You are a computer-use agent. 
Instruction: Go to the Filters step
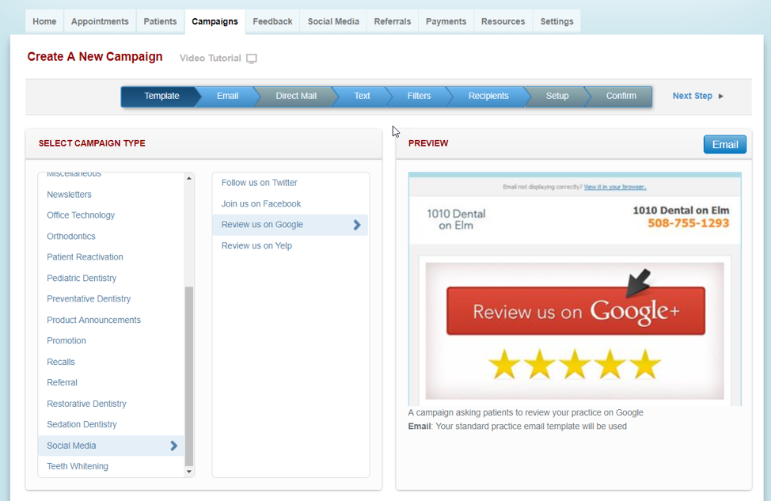(x=419, y=97)
